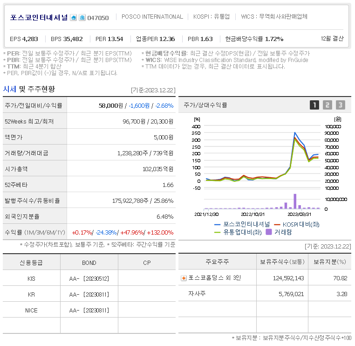Click the 보유주식수(보통) column header
Viewport: 355px width, 346px height.
(x=282, y=262)
